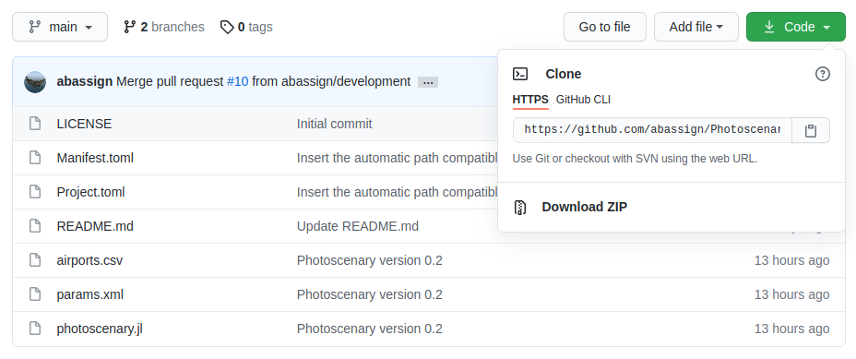Click file icon next to photoscenary.jl

tap(35, 329)
